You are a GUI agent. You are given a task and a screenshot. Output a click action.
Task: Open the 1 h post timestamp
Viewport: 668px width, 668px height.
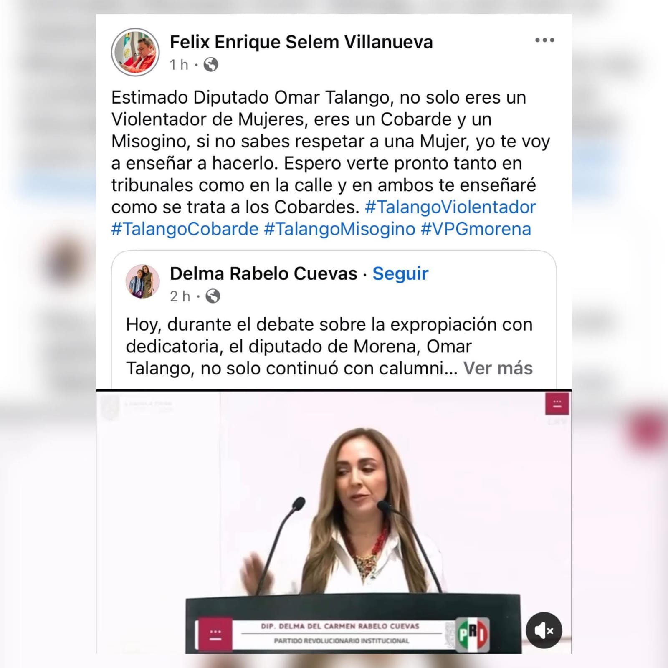pos(179,65)
